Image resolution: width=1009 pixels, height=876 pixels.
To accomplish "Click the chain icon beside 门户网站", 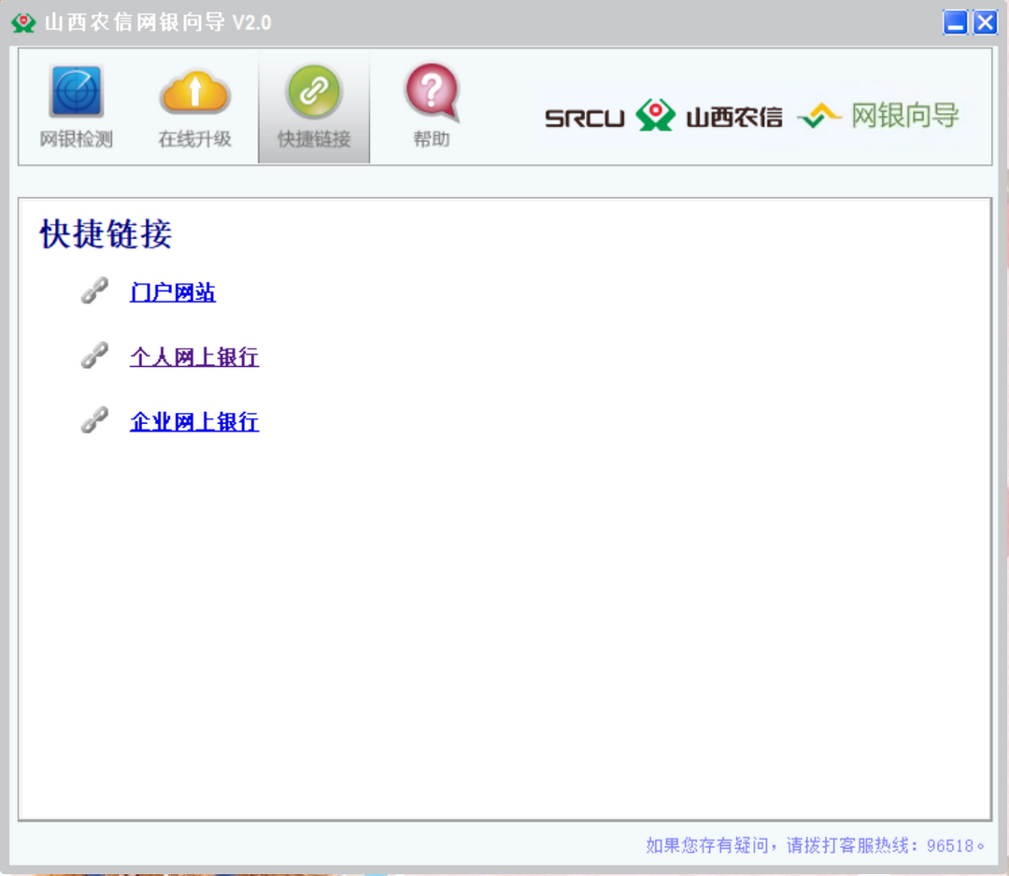I will pos(94,290).
